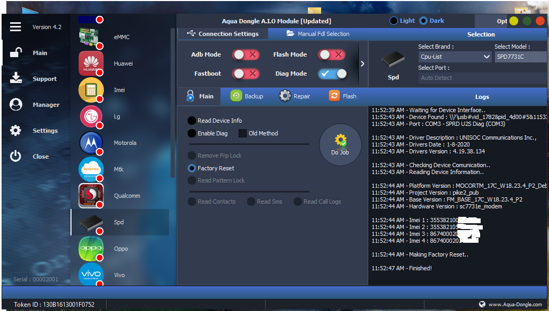549x311 pixels.
Task: Click the Finished! log line
Action: coord(402,268)
